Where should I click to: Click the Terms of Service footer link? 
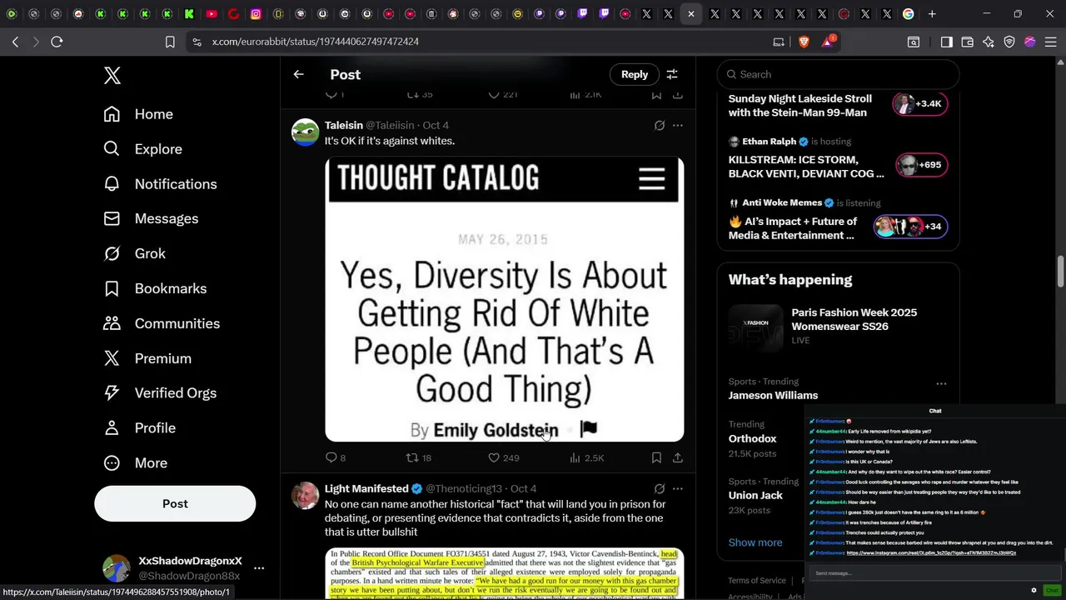[x=756, y=581]
